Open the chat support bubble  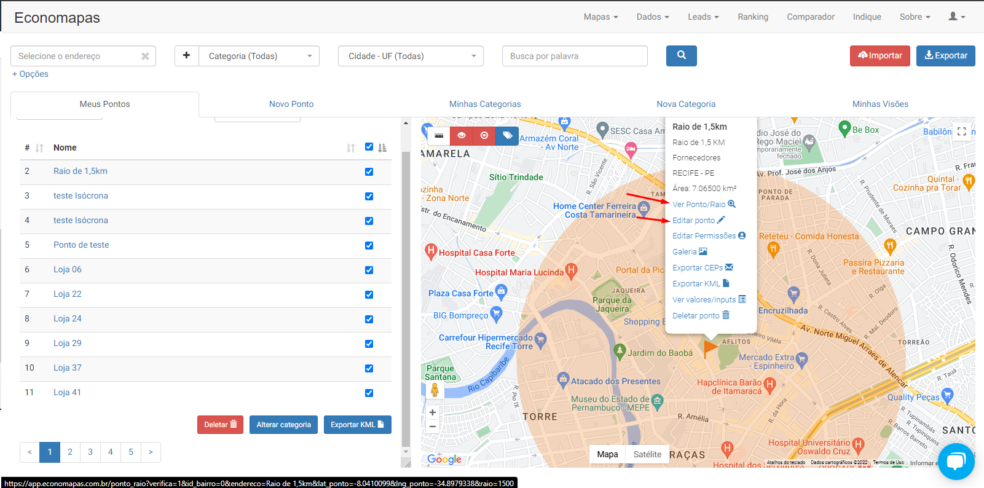tap(956, 461)
